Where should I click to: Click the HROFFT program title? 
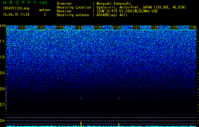[x=19, y=3]
